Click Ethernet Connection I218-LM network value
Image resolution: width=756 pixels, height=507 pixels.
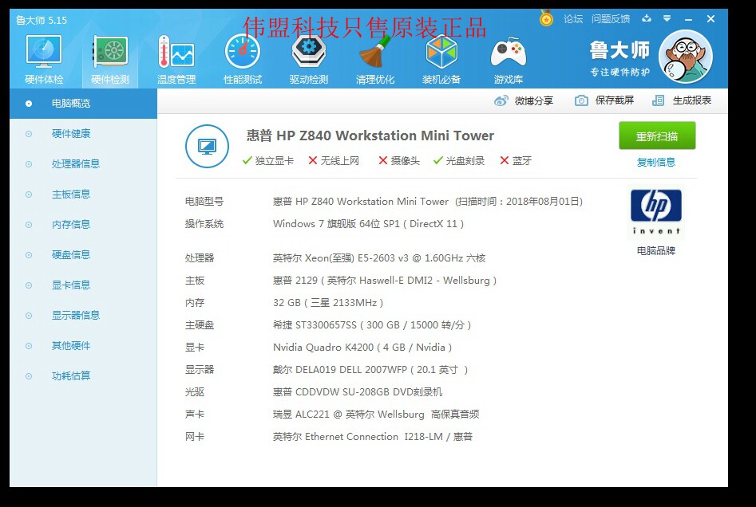click(x=373, y=437)
